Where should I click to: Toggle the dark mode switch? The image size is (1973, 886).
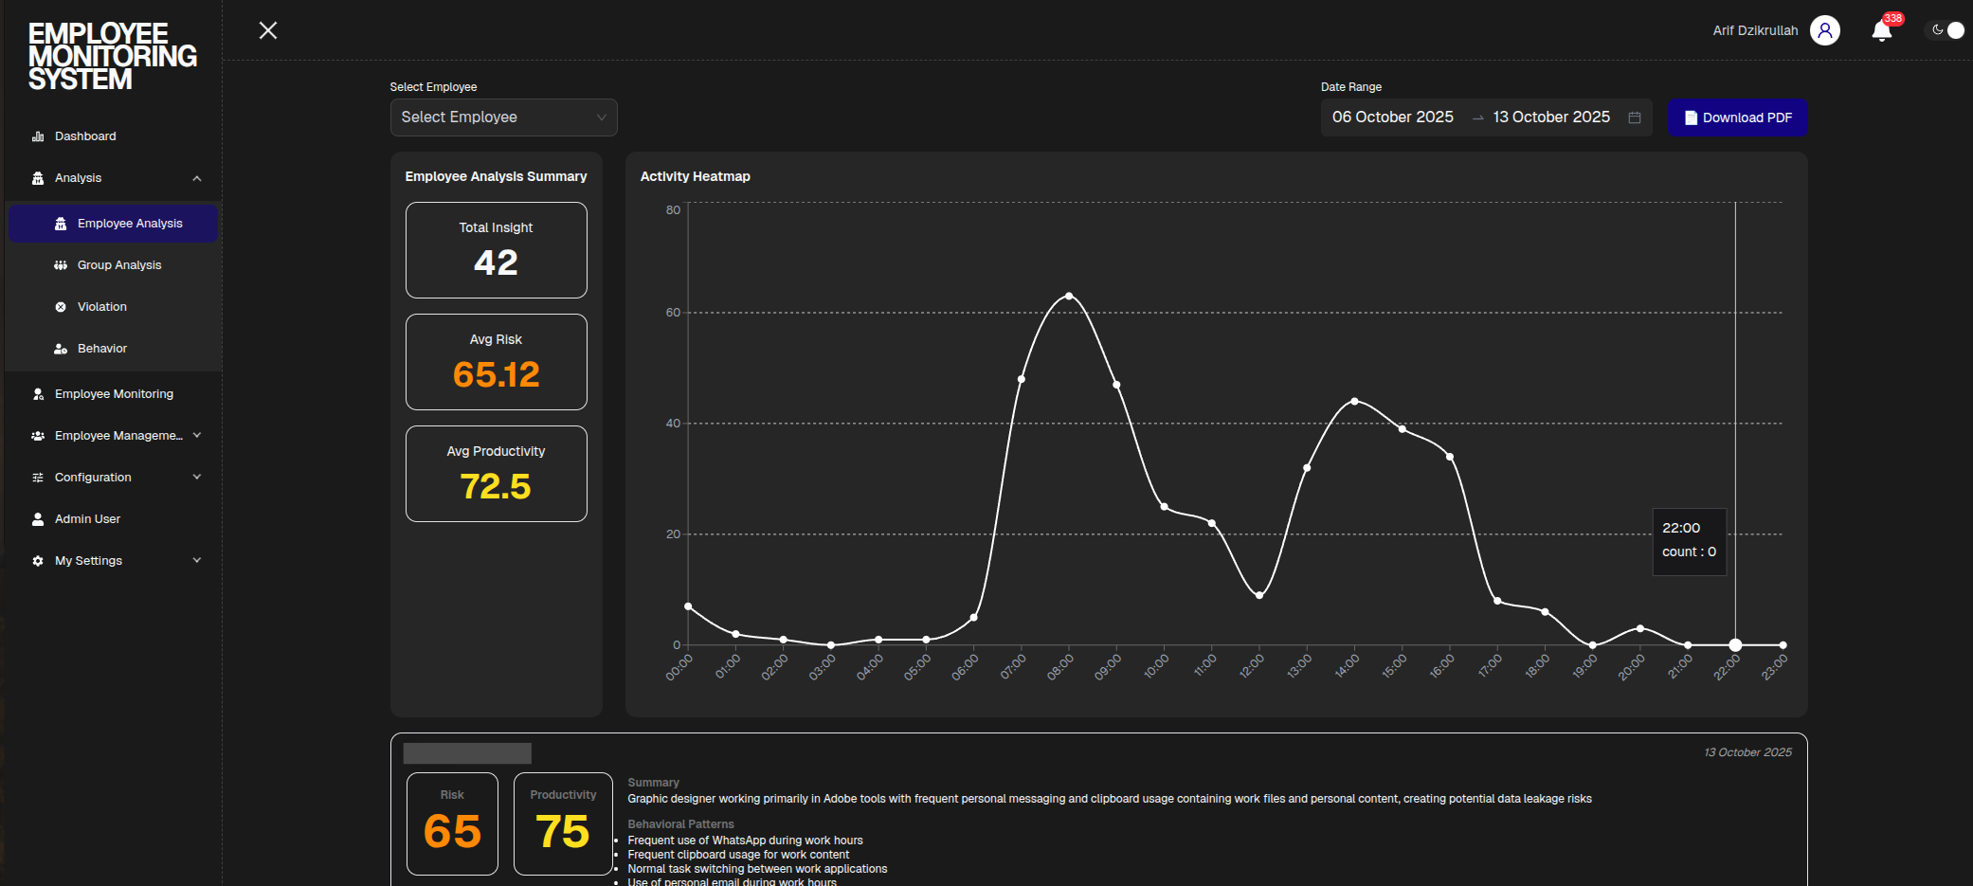[x=1946, y=29]
